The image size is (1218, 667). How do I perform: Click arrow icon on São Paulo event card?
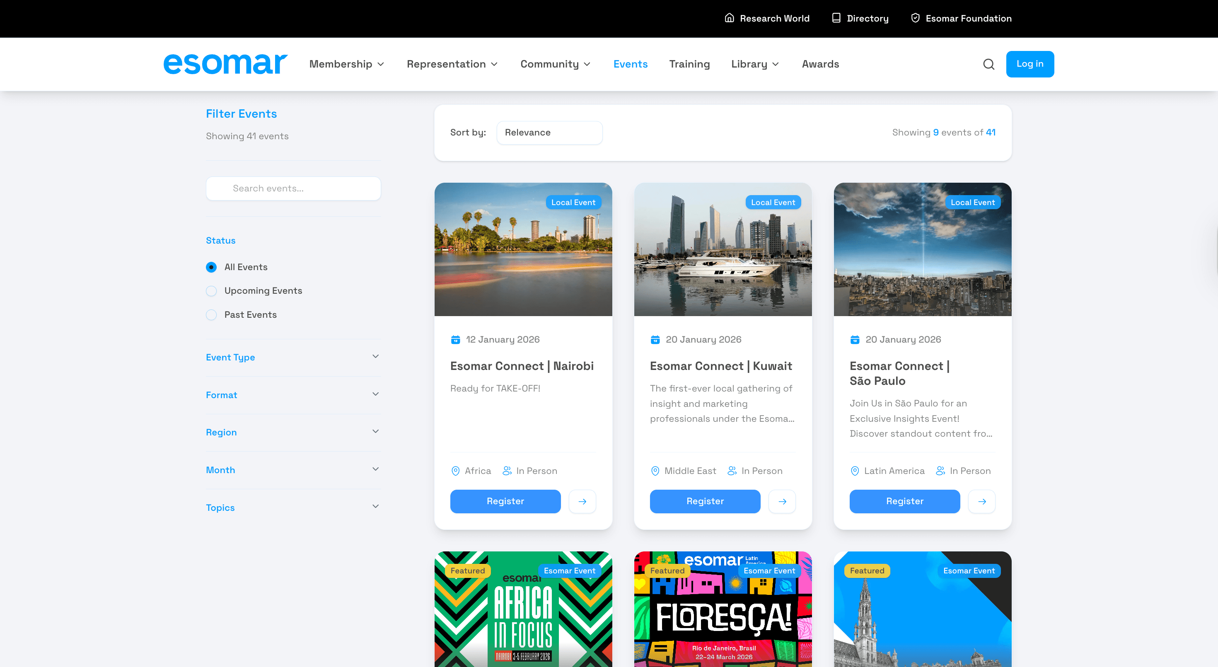point(981,501)
